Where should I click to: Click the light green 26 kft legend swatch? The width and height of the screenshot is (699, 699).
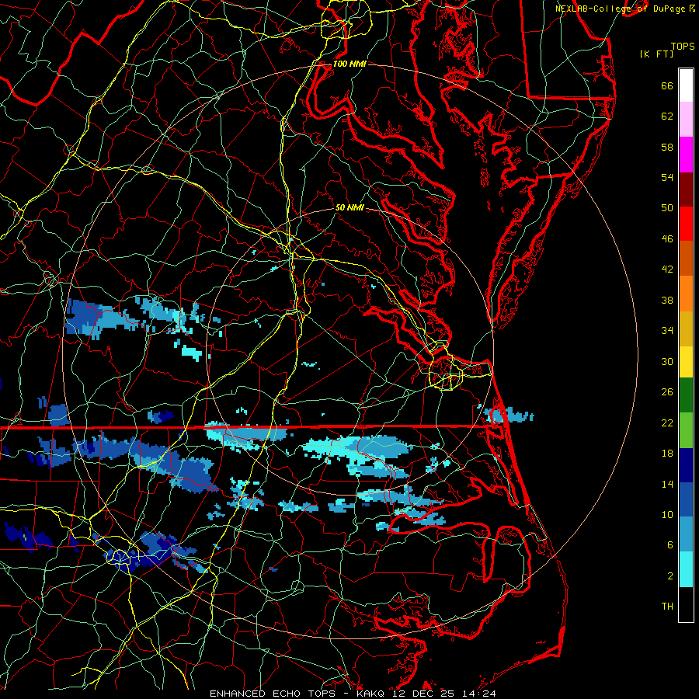click(686, 430)
